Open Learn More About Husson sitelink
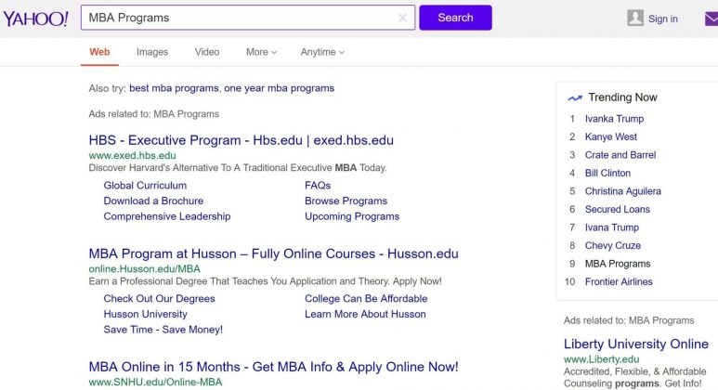718x390 pixels. [x=365, y=314]
